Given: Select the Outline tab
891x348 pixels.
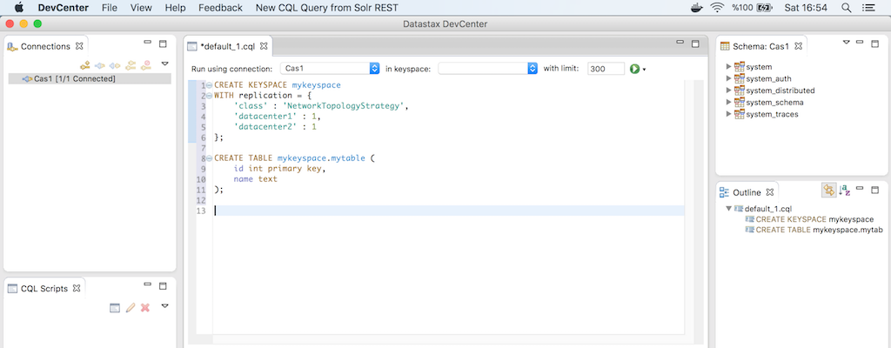Looking at the screenshot, I should [747, 192].
